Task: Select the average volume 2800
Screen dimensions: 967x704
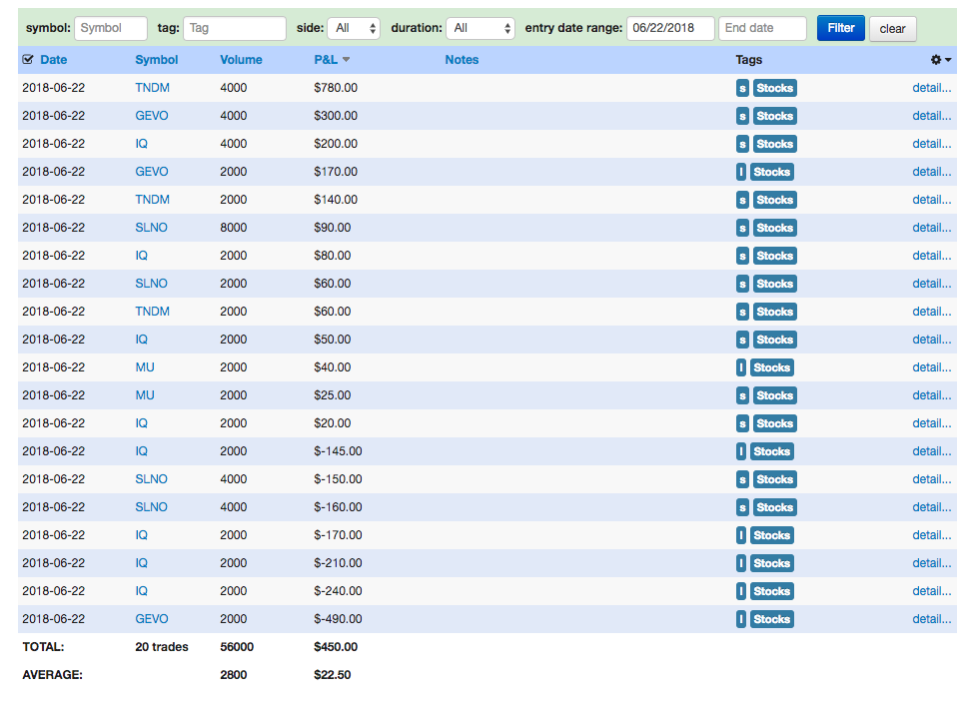Action: (233, 675)
